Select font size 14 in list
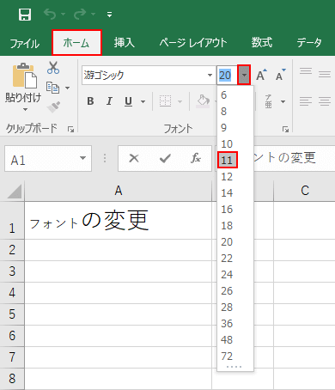Viewport: 335px width, 390px height. tap(235, 193)
